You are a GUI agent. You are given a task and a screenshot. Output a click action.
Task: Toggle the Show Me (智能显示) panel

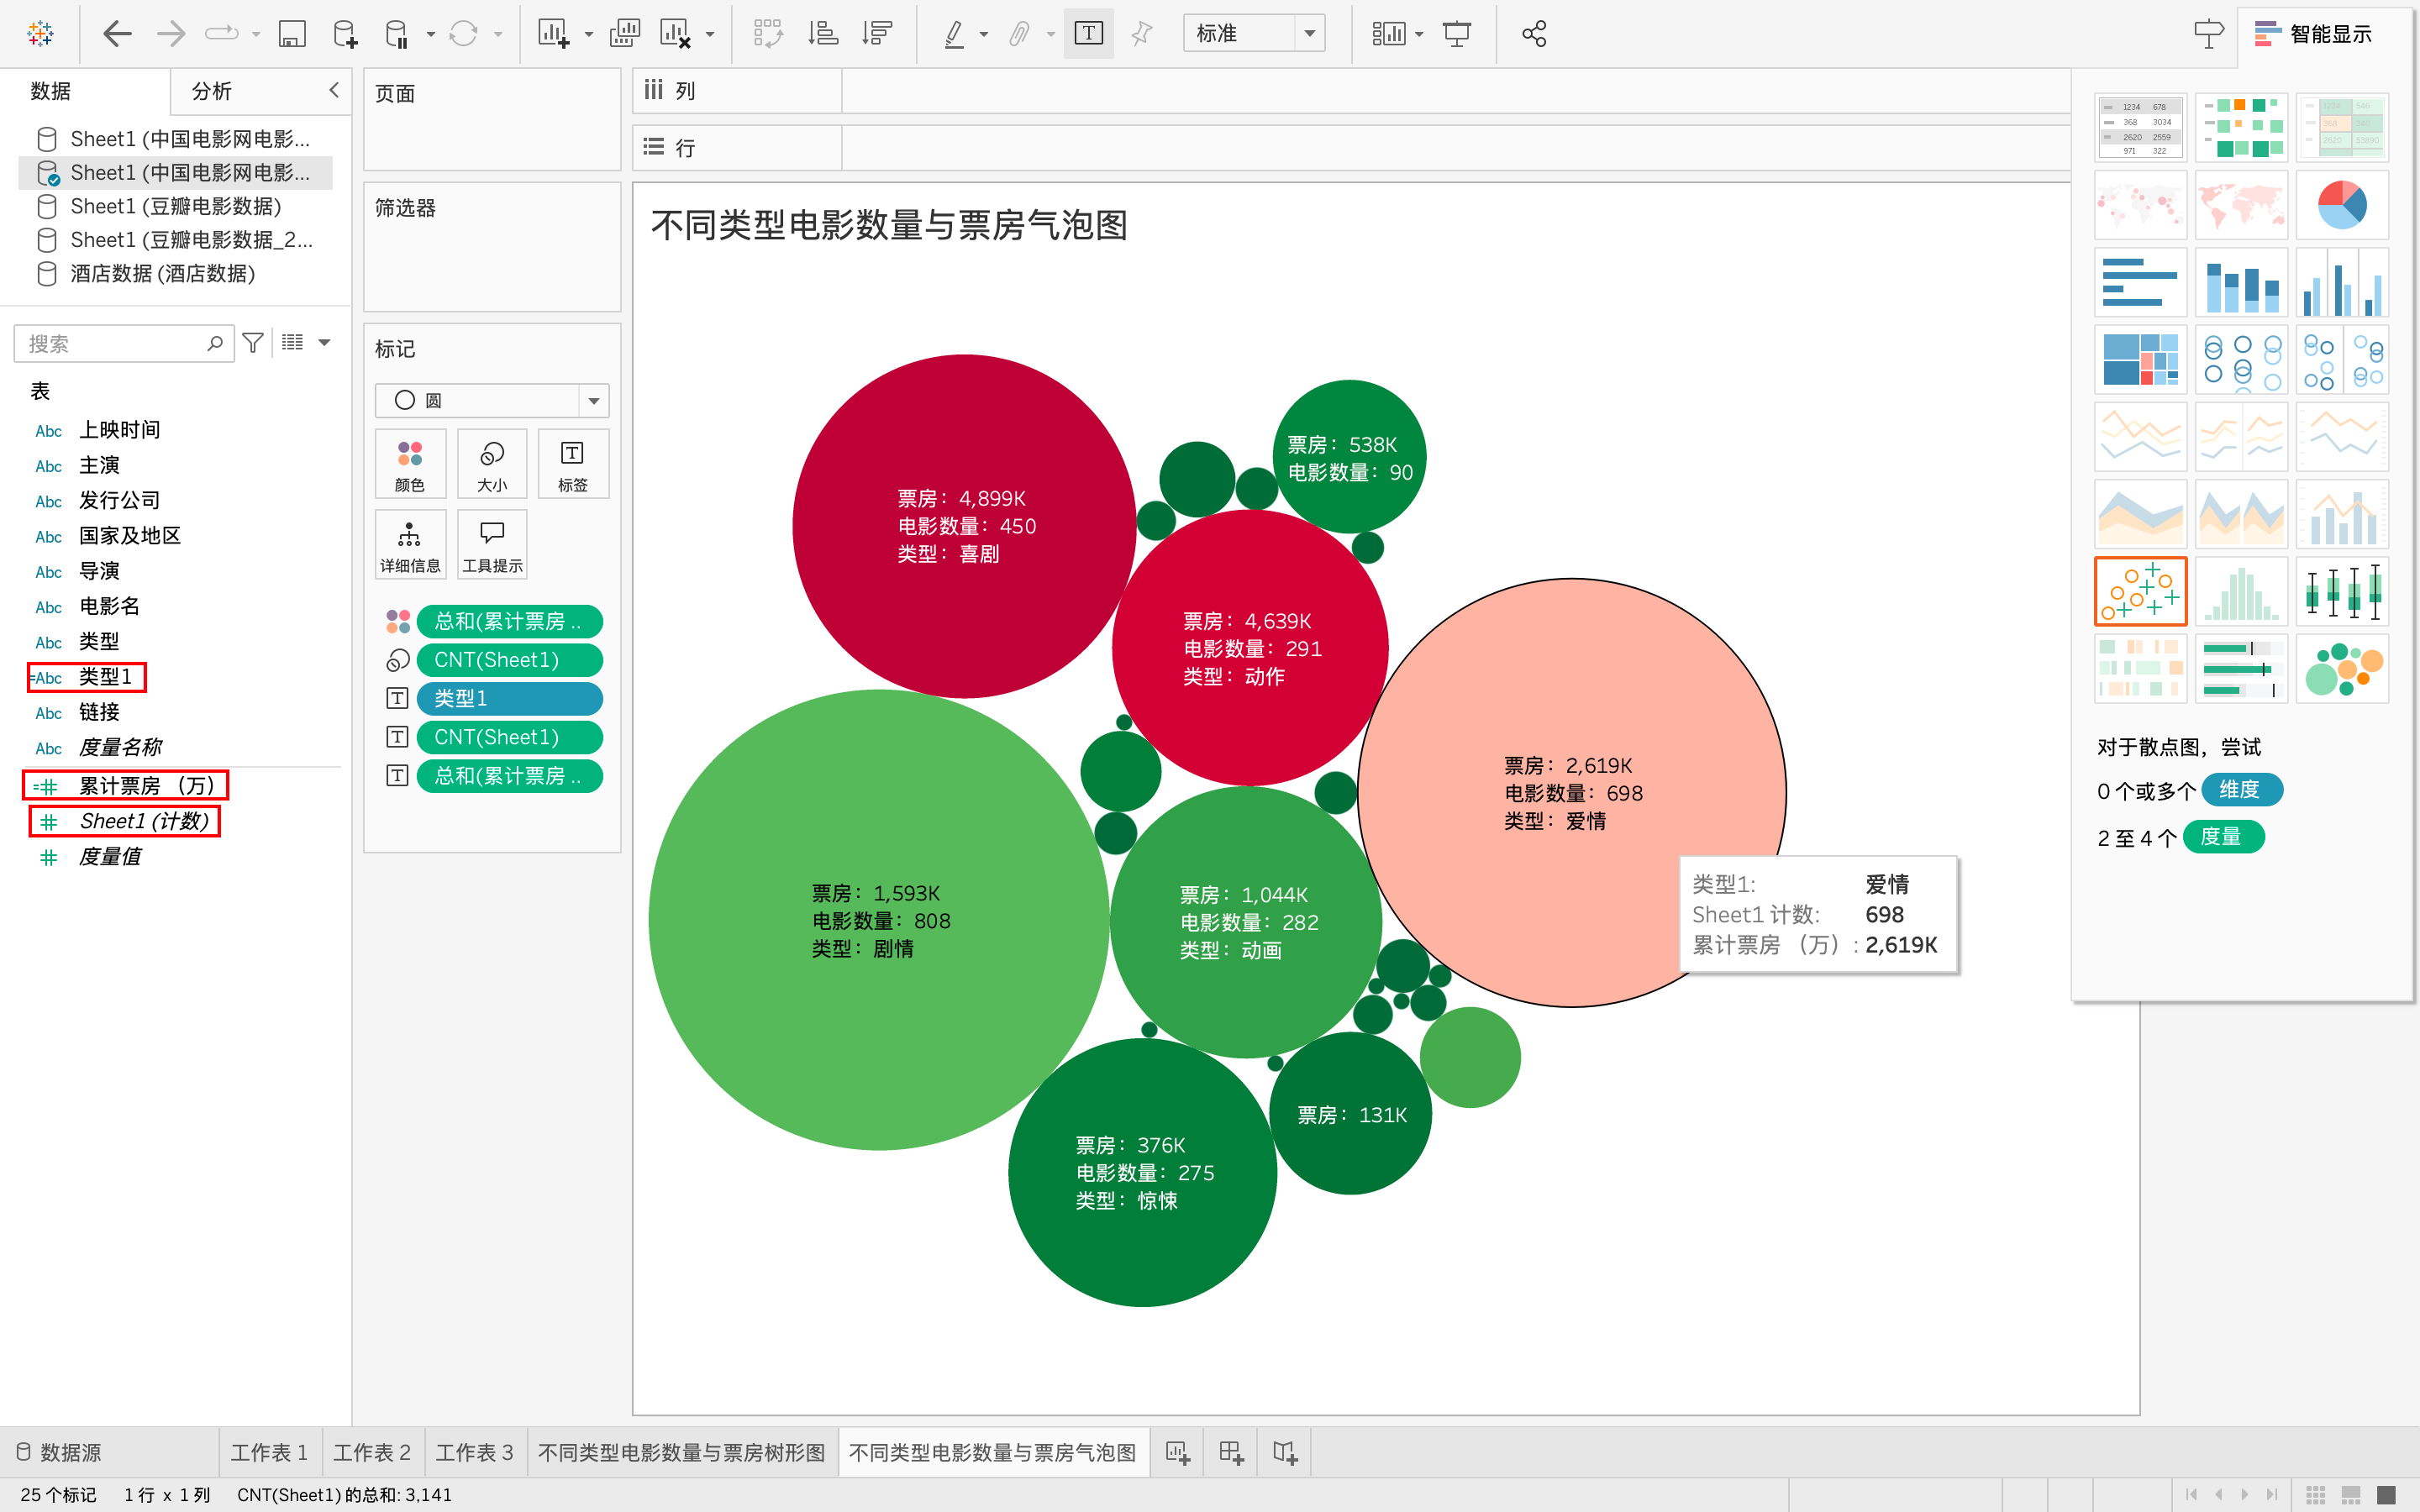click(x=2314, y=34)
